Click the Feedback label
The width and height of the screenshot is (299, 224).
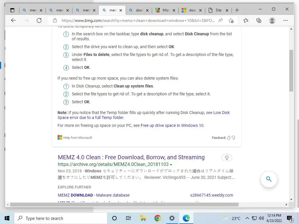(219, 138)
